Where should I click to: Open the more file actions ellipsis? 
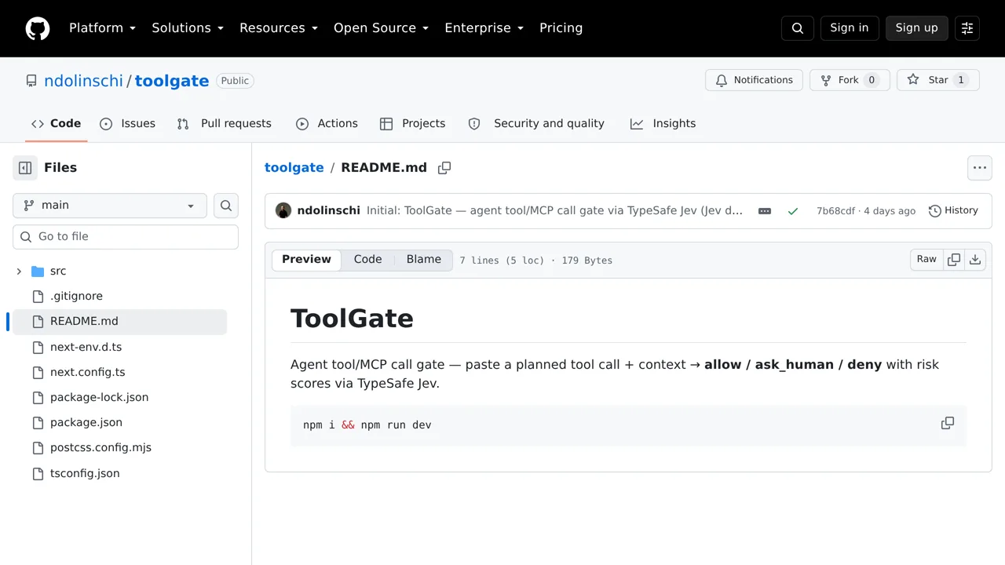(979, 168)
